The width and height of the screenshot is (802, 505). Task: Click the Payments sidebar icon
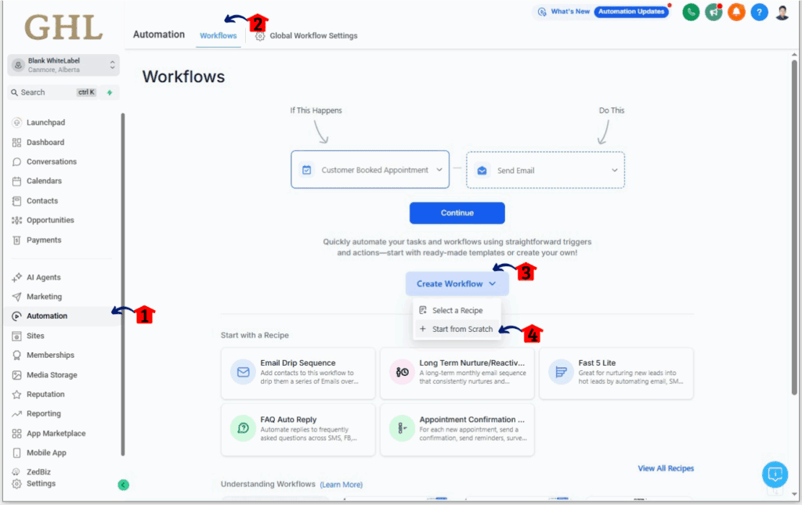click(17, 240)
